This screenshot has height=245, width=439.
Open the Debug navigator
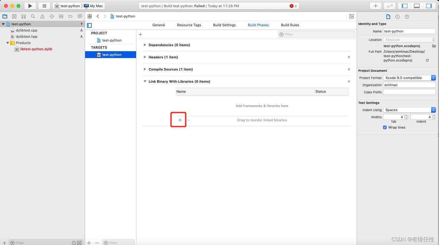61,17
